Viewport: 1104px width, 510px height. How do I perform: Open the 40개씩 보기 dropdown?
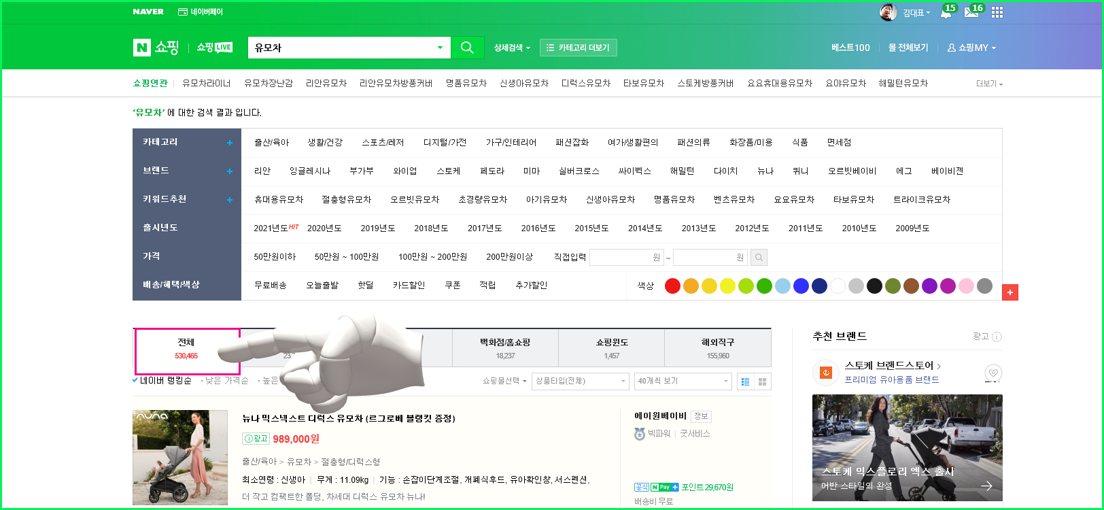pyautogui.click(x=683, y=381)
